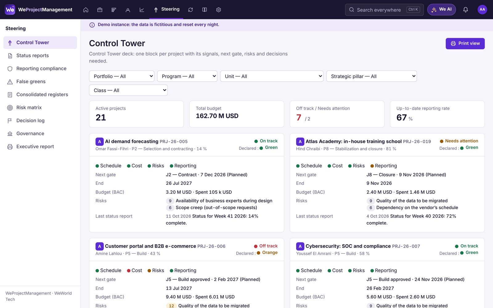The image size is (493, 308).
Task: Open Customer portal and B2B e-commerce project
Action: tap(150, 246)
